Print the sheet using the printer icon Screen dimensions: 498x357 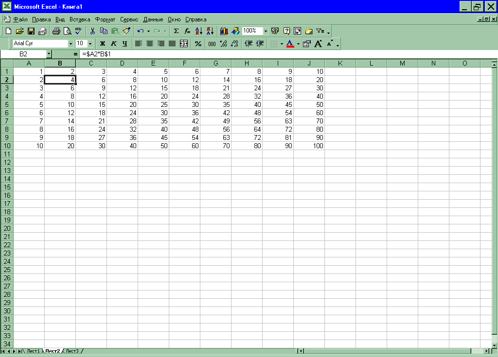(56, 31)
